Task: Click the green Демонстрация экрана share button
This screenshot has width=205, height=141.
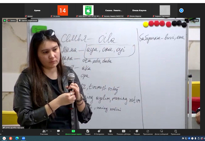Action: tap(73, 132)
